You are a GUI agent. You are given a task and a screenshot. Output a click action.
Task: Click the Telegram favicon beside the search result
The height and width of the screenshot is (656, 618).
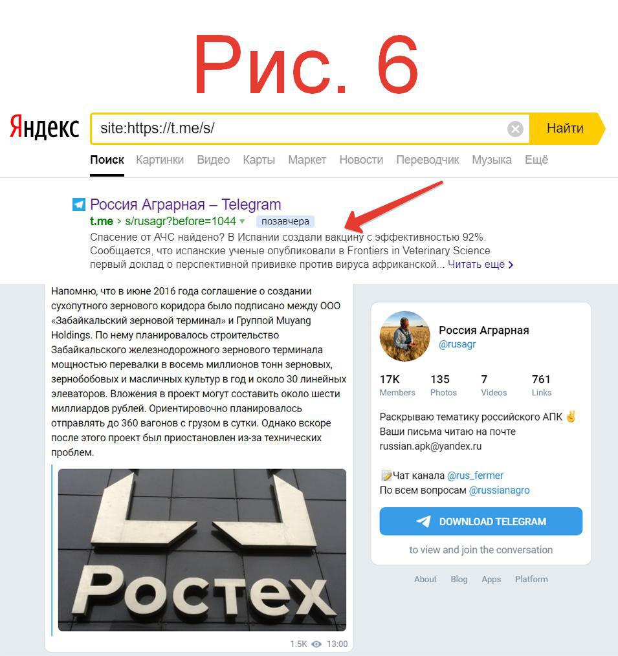coord(79,204)
